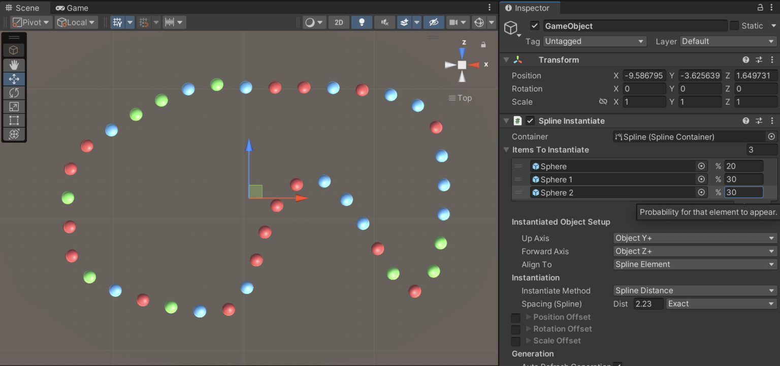
Task: Select the View hand tool
Action: [x=14, y=65]
